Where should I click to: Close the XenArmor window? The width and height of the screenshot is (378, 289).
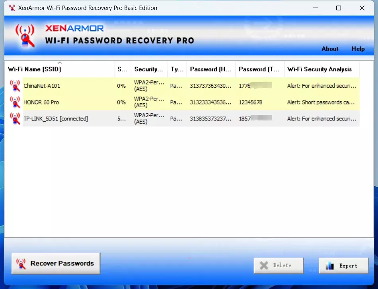(362, 8)
